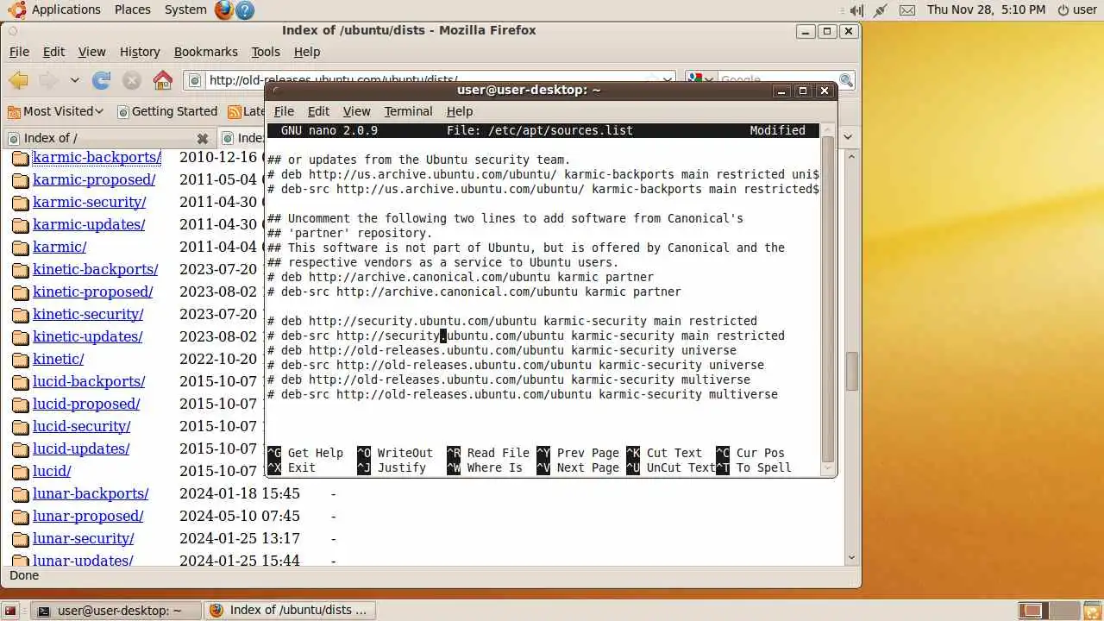
Task: Click the 'deb http://archive.canonical.com/ubuntu karmic partner' line
Action: tap(461, 277)
